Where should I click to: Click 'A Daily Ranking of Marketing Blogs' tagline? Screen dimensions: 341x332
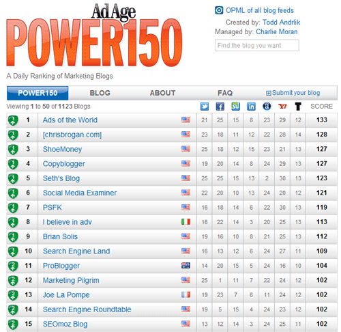(x=59, y=76)
